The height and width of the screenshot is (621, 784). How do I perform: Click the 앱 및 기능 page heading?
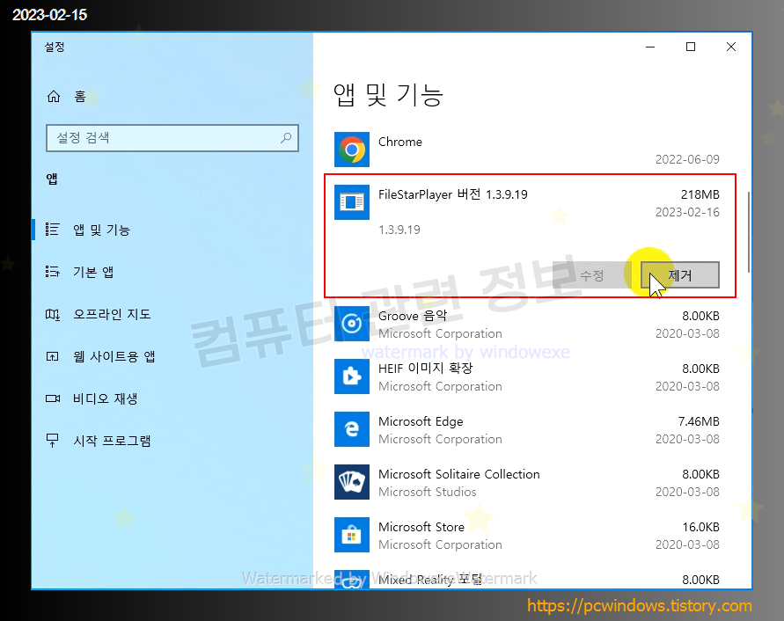[388, 95]
